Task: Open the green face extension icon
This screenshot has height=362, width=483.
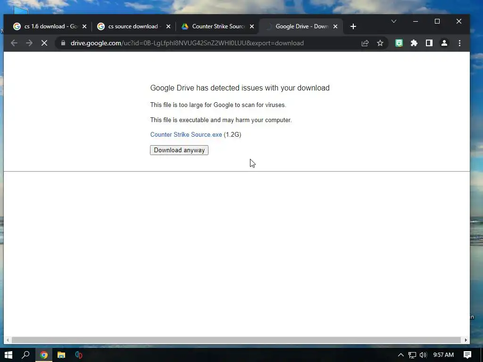Action: pos(399,43)
